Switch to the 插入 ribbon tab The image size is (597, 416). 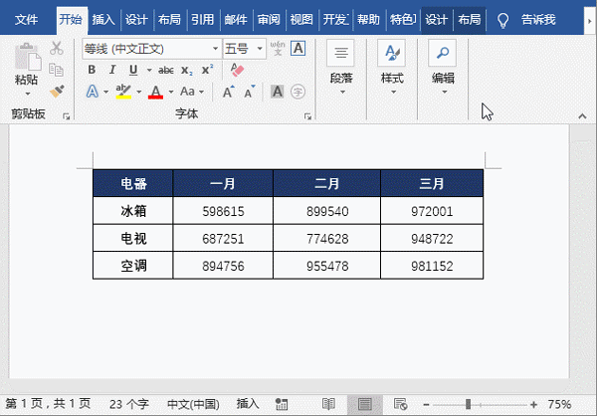[x=102, y=20]
